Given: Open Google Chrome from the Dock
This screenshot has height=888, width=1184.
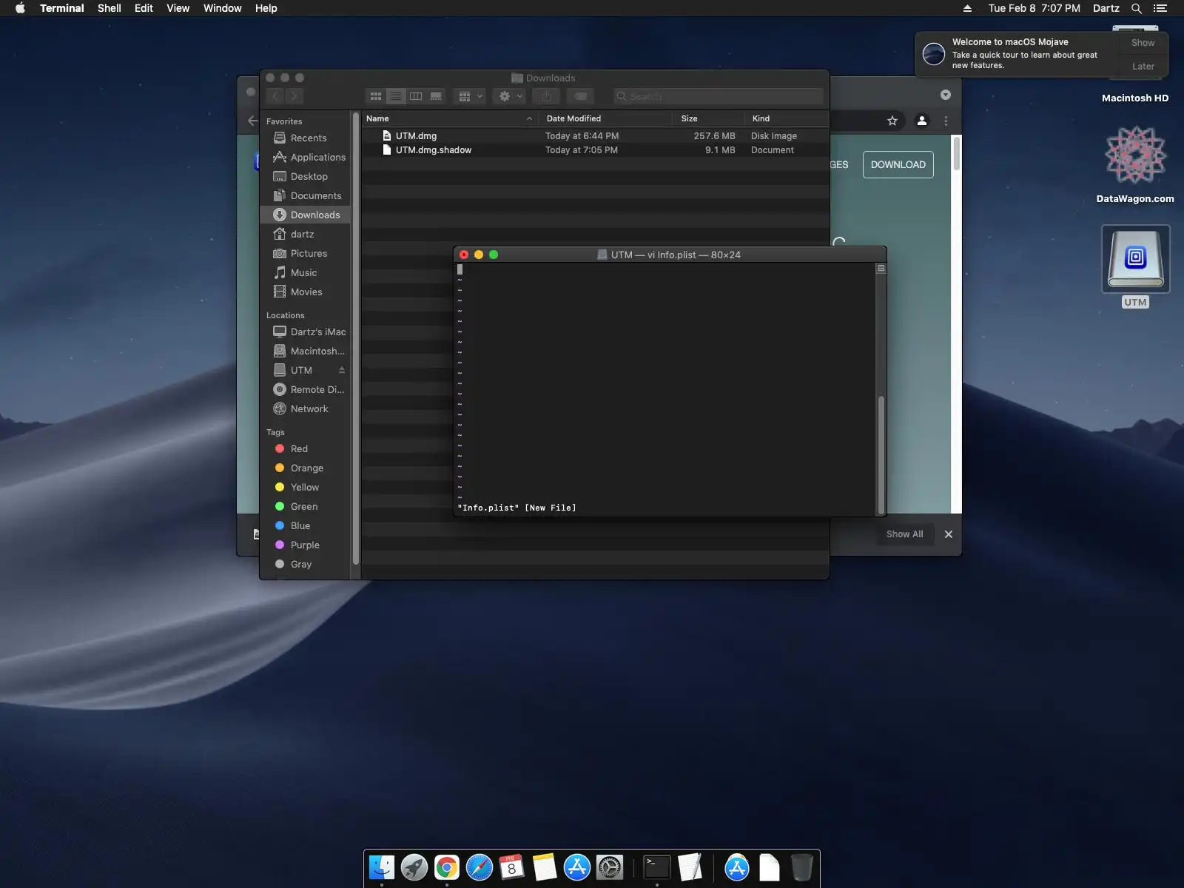Looking at the screenshot, I should tap(447, 867).
